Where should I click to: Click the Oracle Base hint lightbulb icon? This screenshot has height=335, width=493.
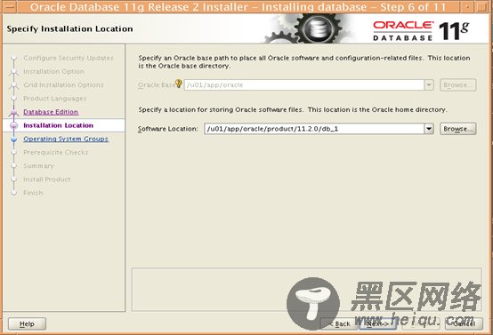pyautogui.click(x=179, y=84)
